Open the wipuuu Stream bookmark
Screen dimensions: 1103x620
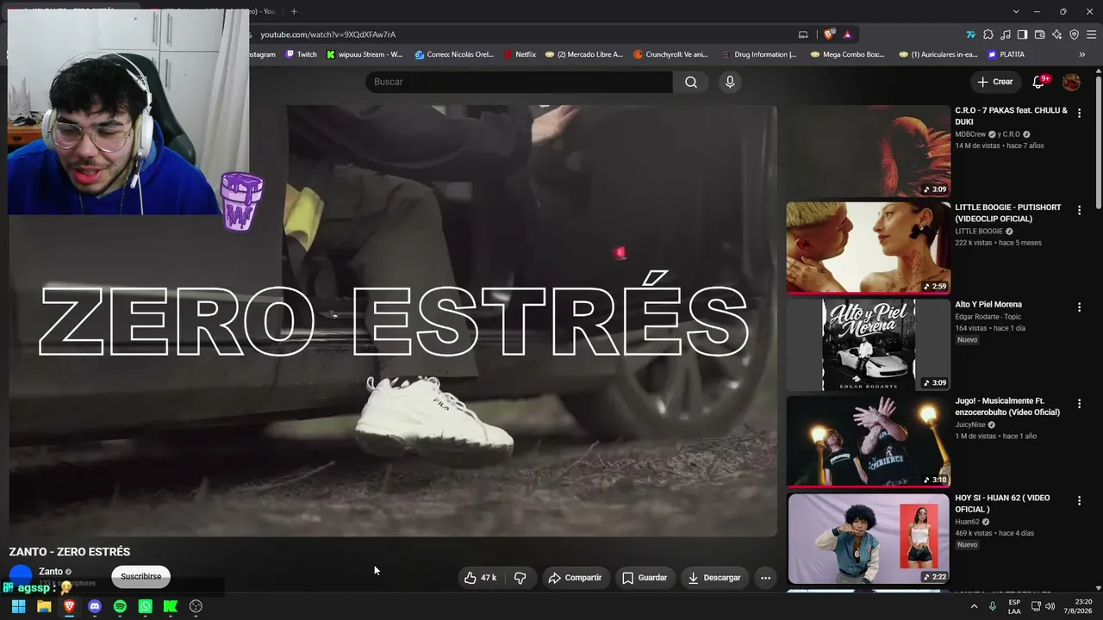coord(365,54)
